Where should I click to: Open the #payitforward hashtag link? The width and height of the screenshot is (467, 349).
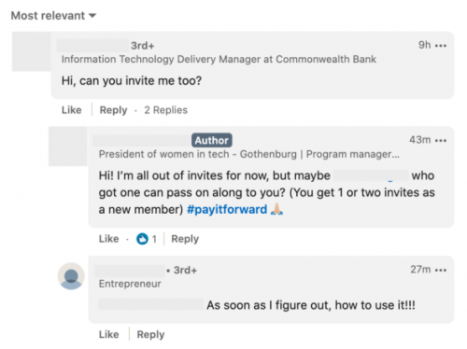tap(227, 209)
